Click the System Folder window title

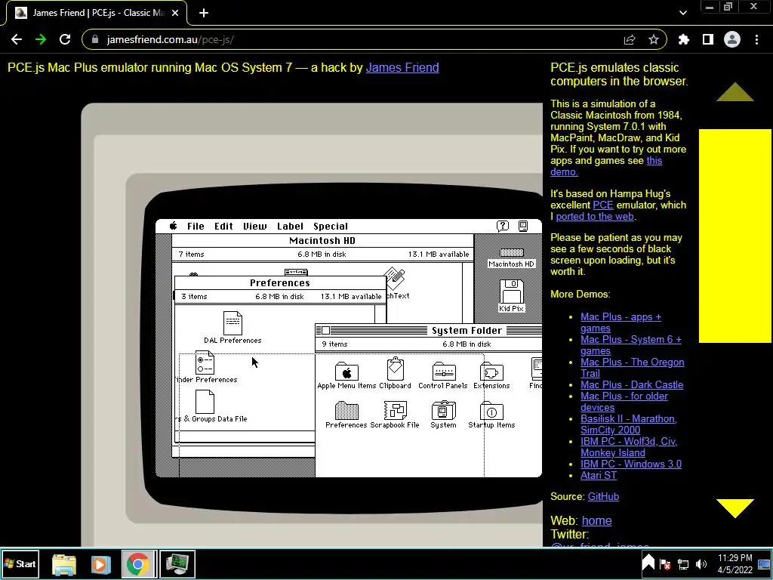coord(467,331)
